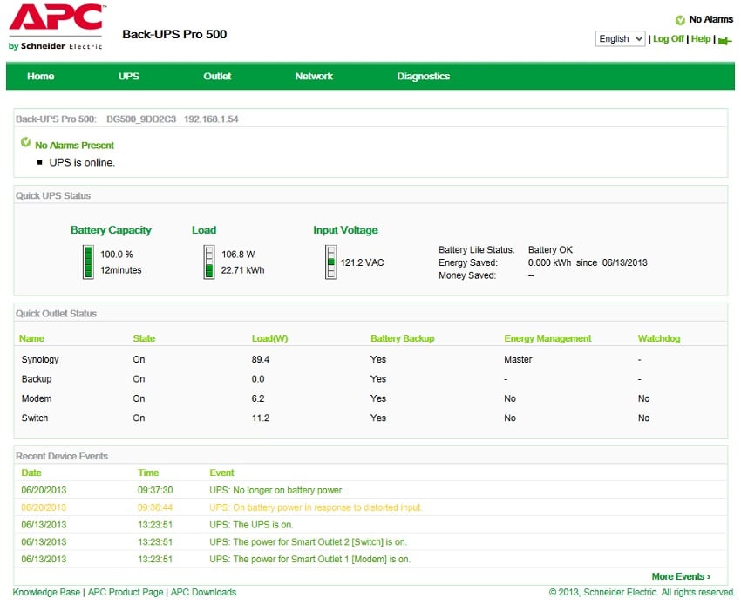The width and height of the screenshot is (741, 612).
Task: Click the 'No longer on battery power' event
Action: click(x=276, y=490)
